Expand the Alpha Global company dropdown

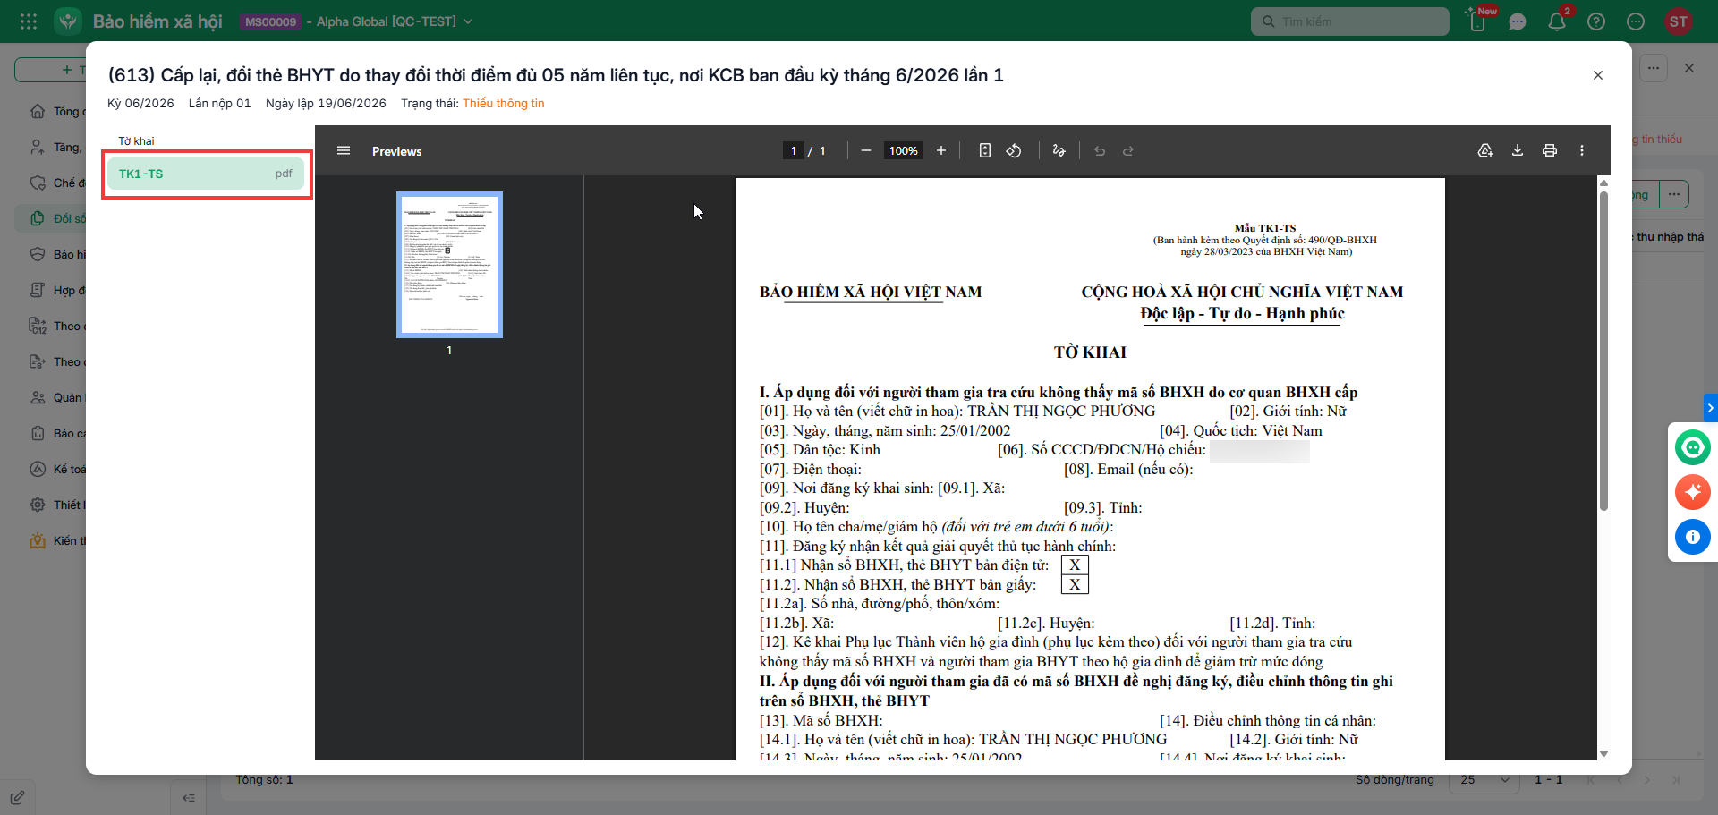pos(468,21)
